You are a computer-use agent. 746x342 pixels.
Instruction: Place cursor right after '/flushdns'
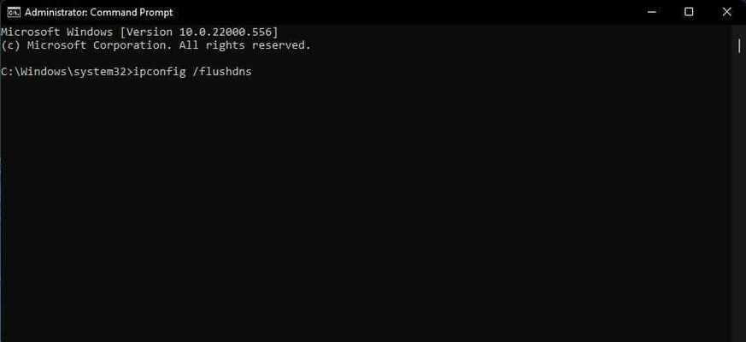pyautogui.click(x=253, y=73)
